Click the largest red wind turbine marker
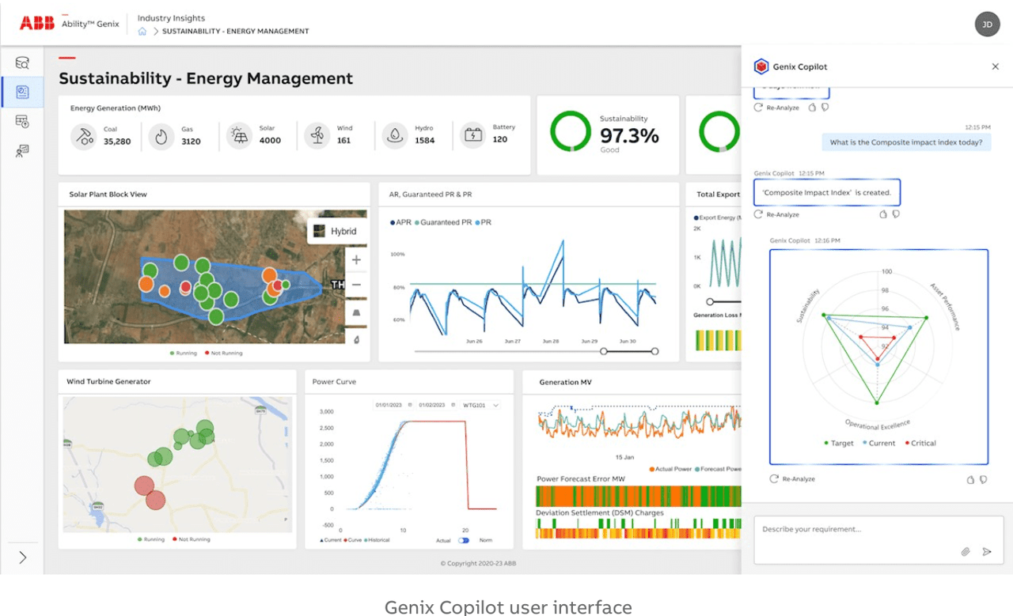Screen dimensions: 1013x616 click(144, 485)
